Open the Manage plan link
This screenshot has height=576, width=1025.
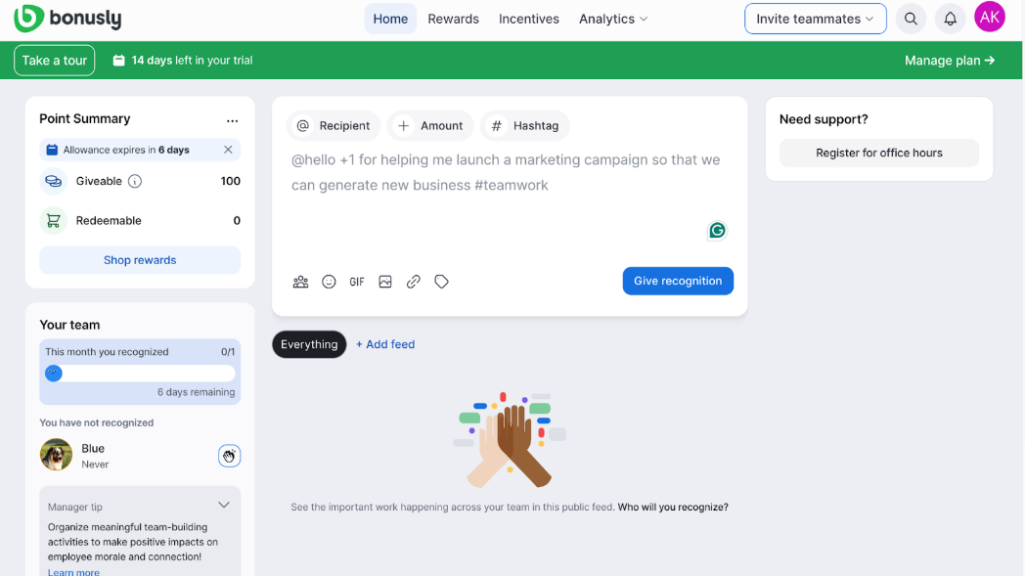click(950, 61)
